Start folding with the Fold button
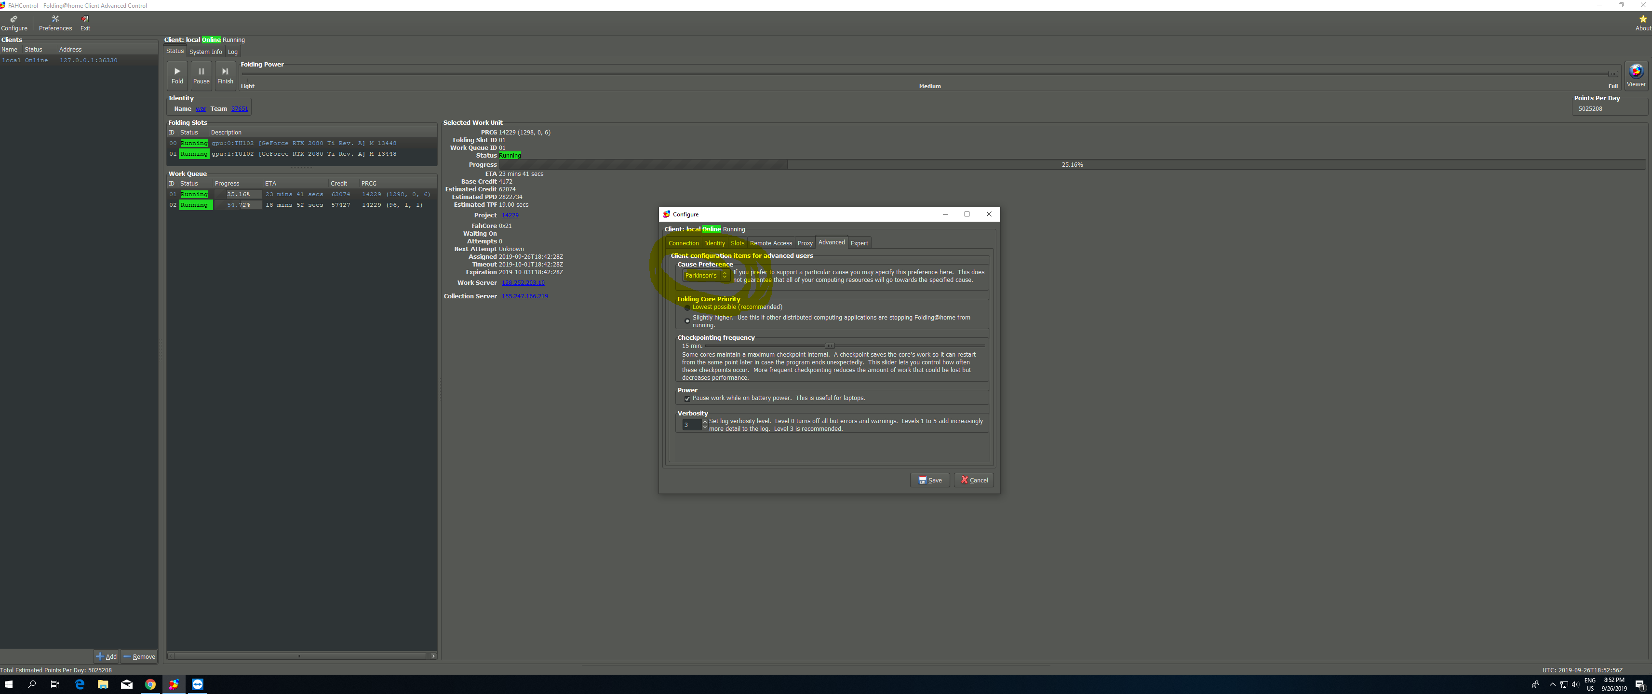Viewport: 1652px width, 694px height. 178,75
